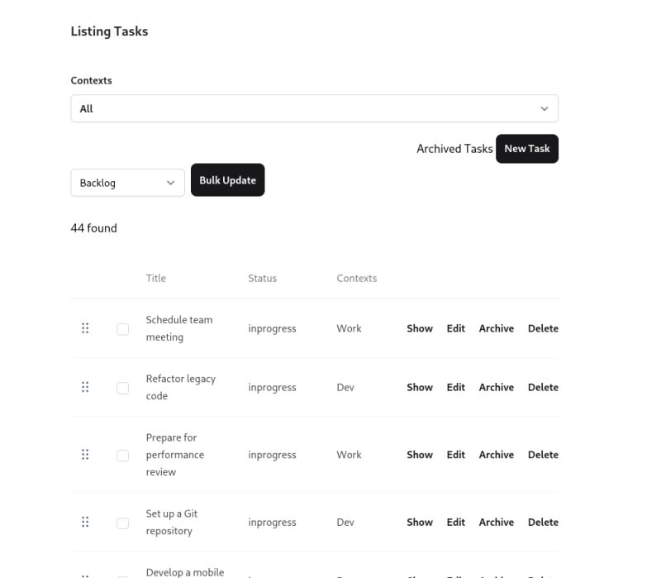Edit the Refactor legacy code task
Viewport: 661px width, 578px height.
pos(456,387)
